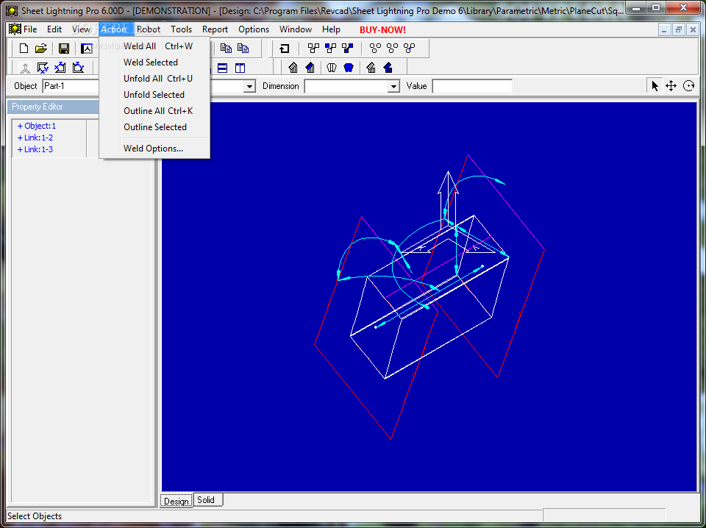
Task: Switch to the Design tab
Action: pos(176,501)
